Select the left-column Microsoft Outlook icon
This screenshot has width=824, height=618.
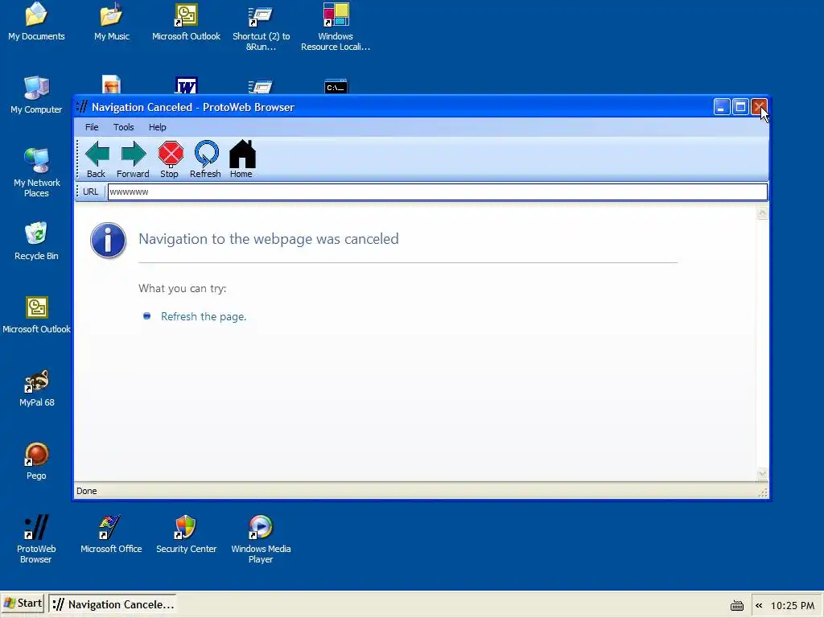(36, 315)
